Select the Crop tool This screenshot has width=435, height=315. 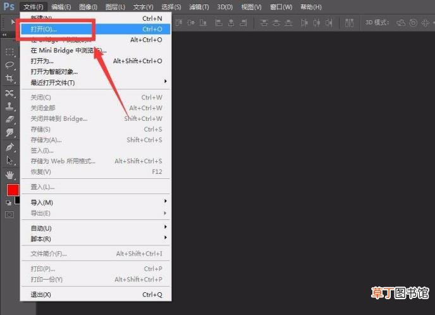(10, 78)
